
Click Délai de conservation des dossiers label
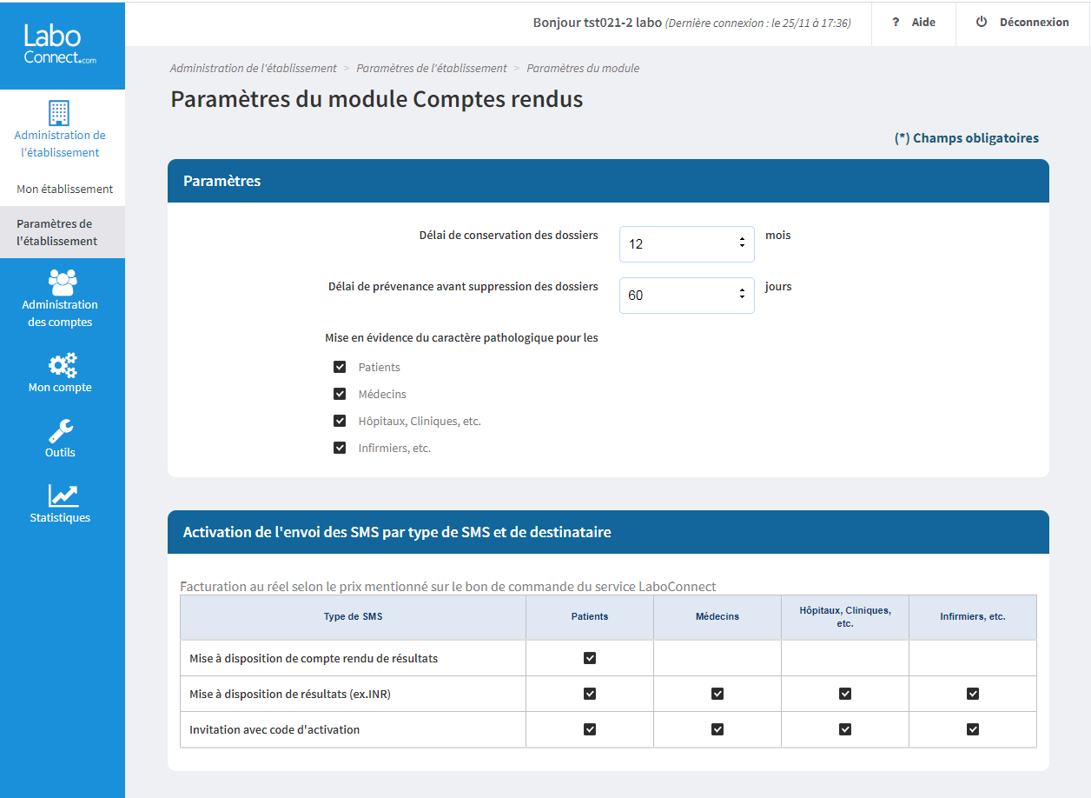point(508,236)
